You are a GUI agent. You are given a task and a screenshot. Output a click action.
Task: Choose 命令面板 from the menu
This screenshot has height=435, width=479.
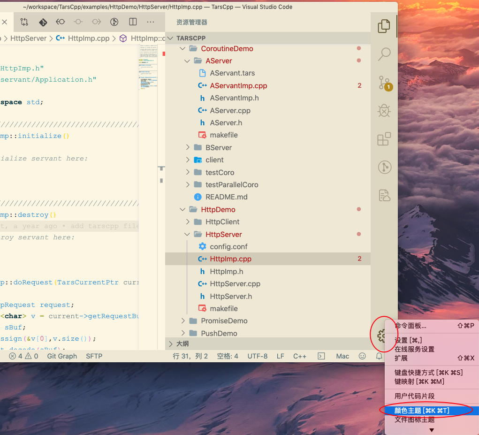(x=411, y=326)
